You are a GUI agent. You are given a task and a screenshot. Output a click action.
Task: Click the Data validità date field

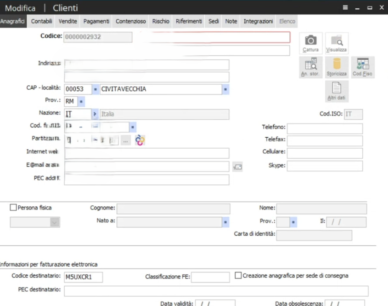(x=215, y=303)
